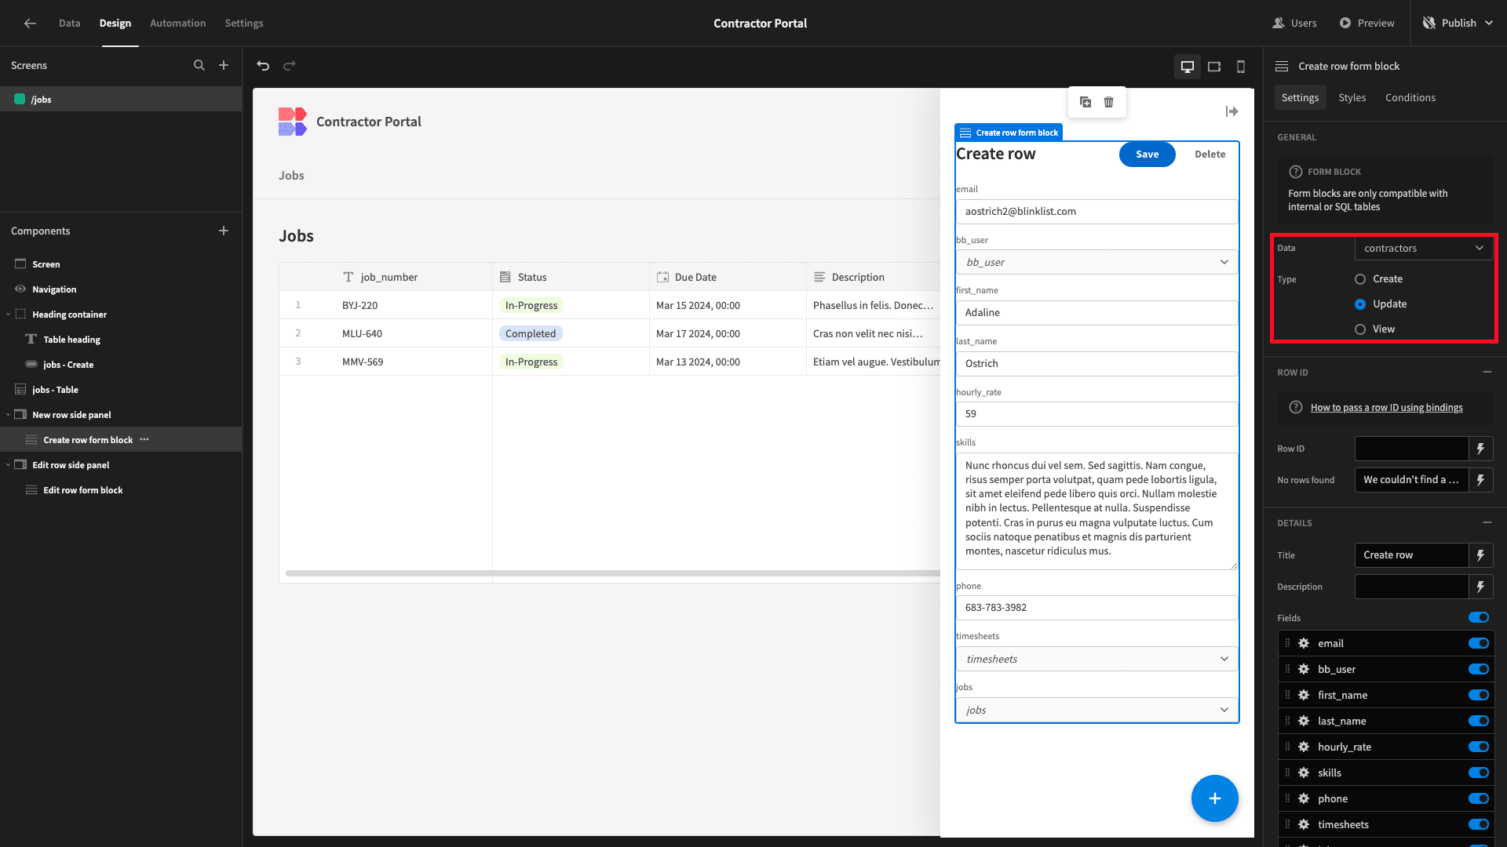Viewport: 1507px width, 847px height.
Task: Open the jobs dropdown in form
Action: [1097, 710]
